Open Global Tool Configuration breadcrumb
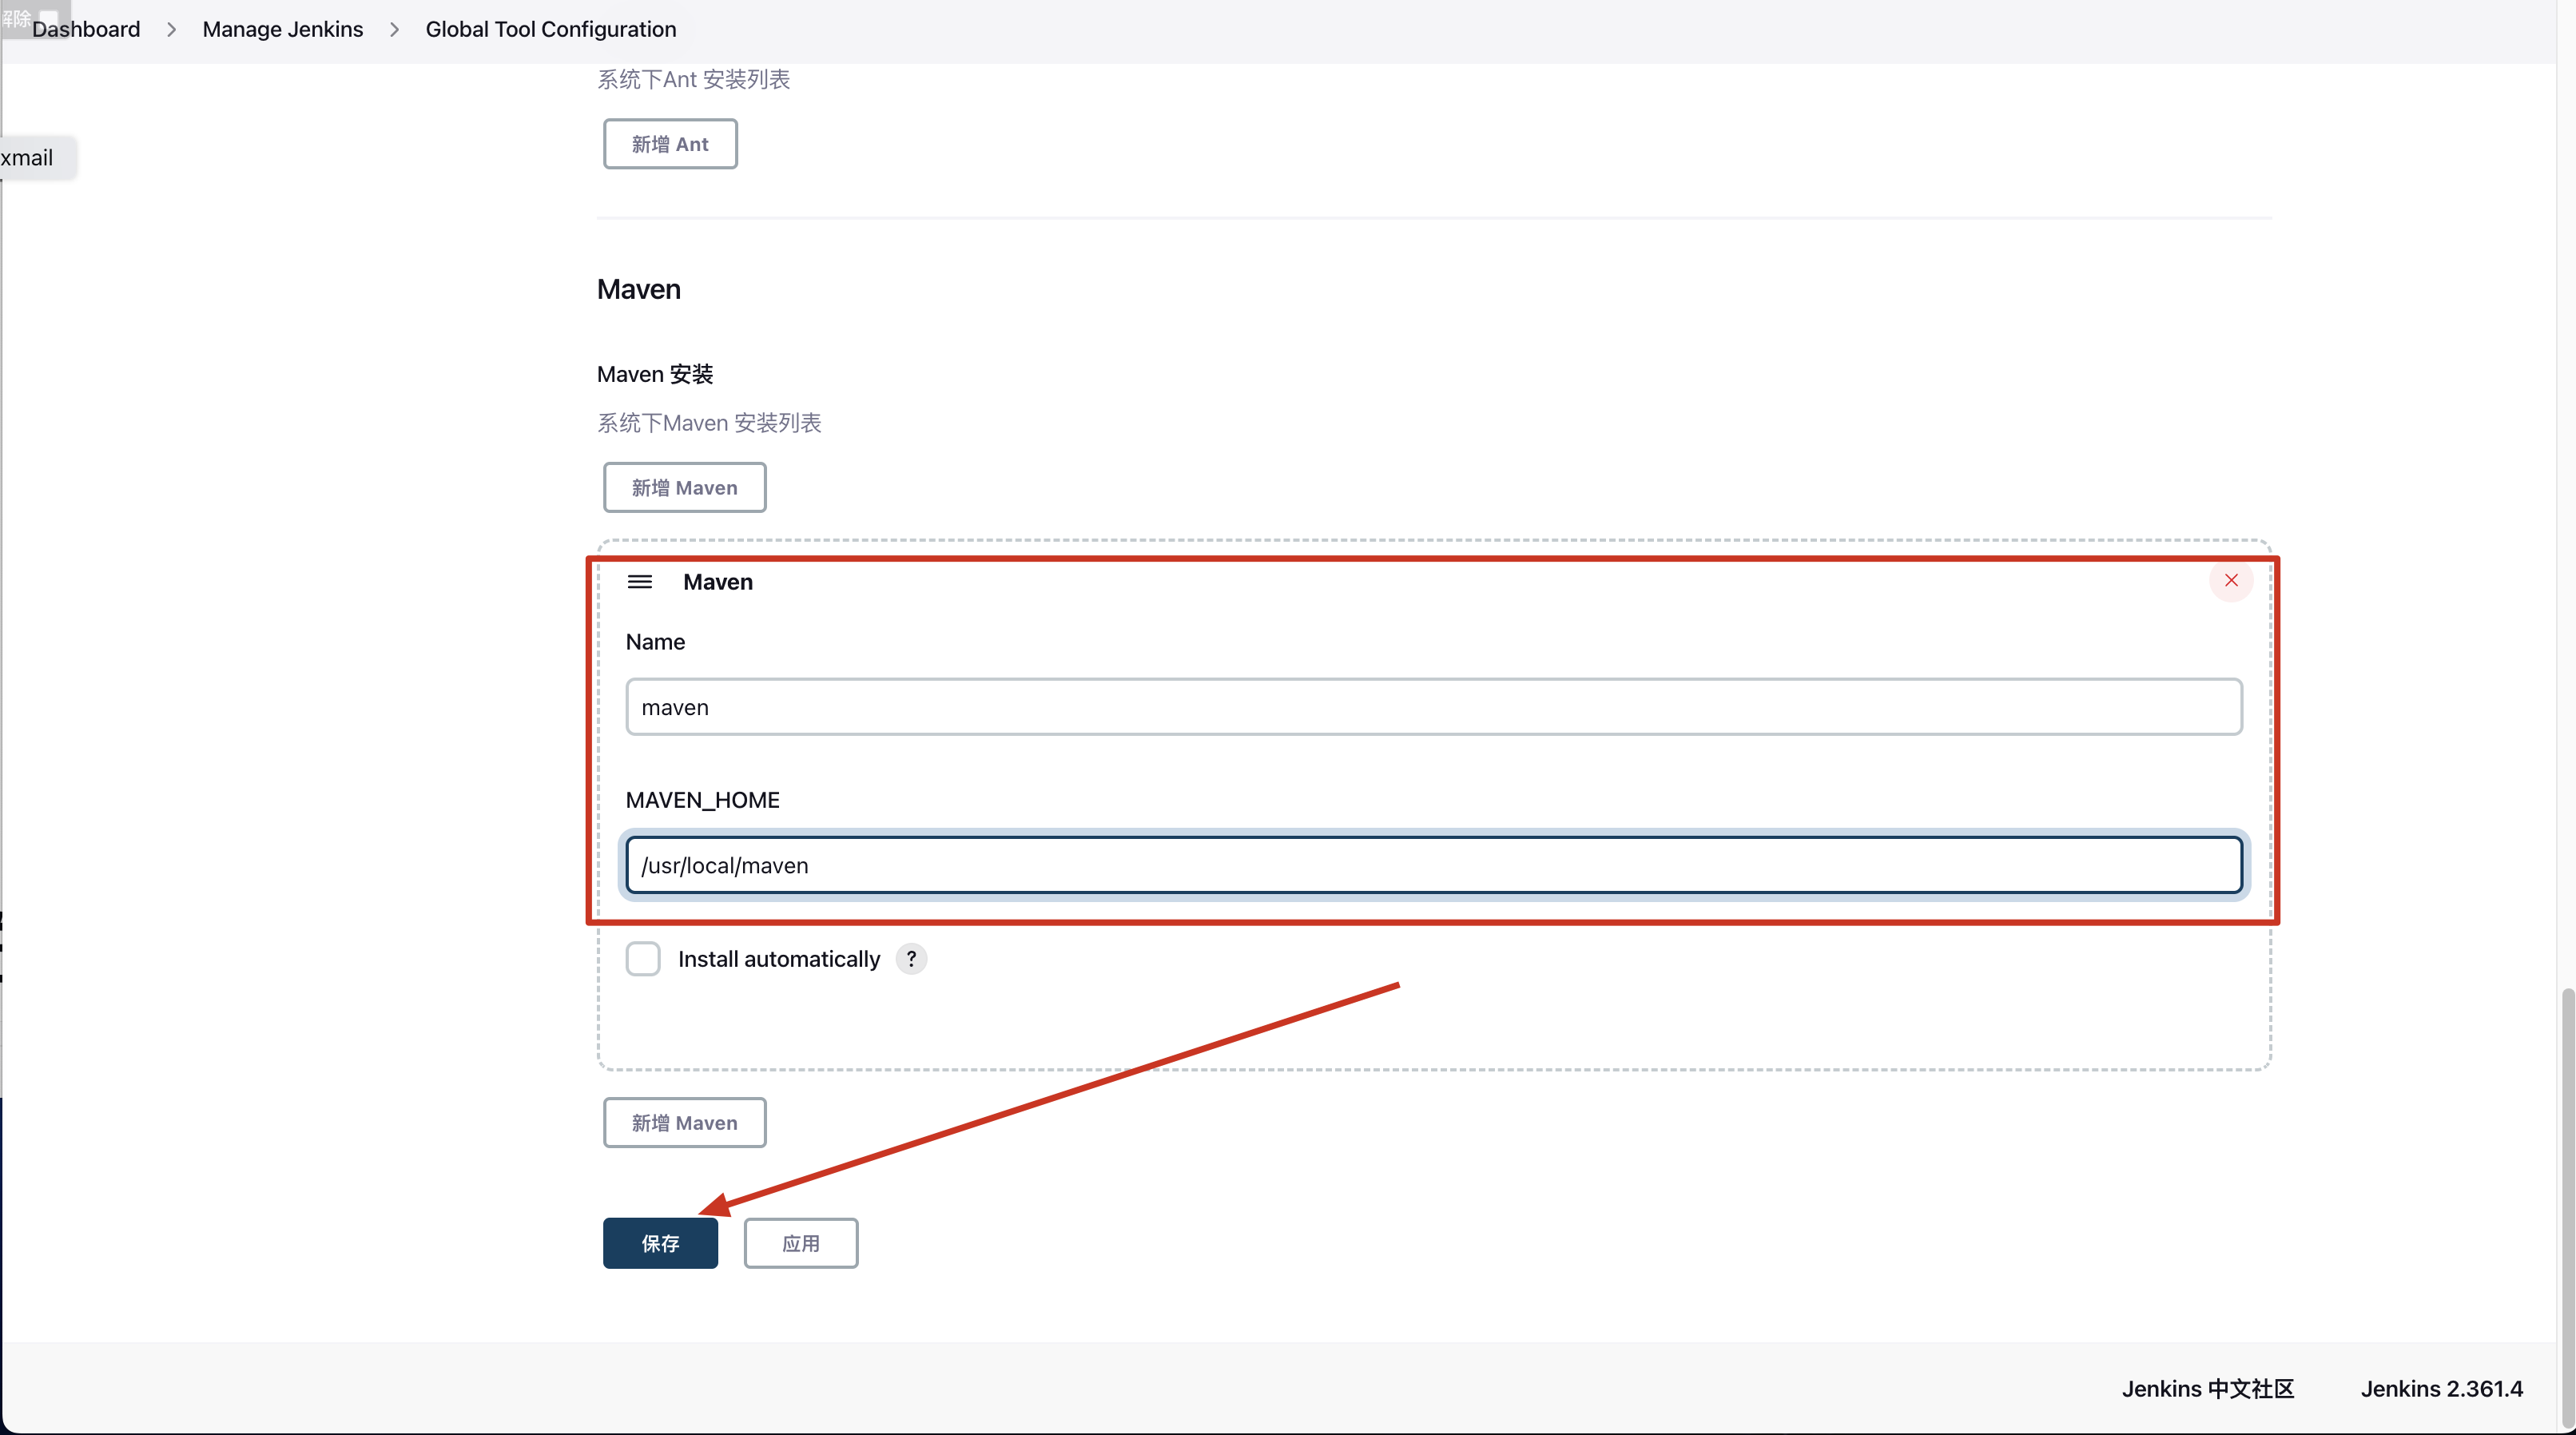 551,29
